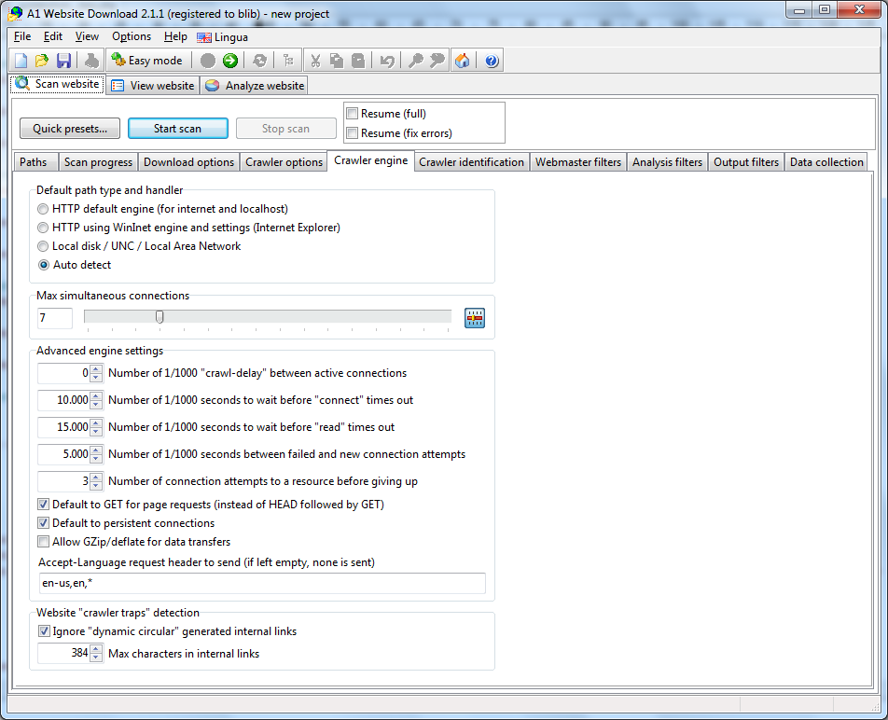Click the Open project folder icon
Viewport: 888px width, 720px height.
point(42,61)
